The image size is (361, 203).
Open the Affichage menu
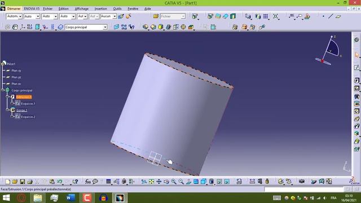(x=81, y=9)
